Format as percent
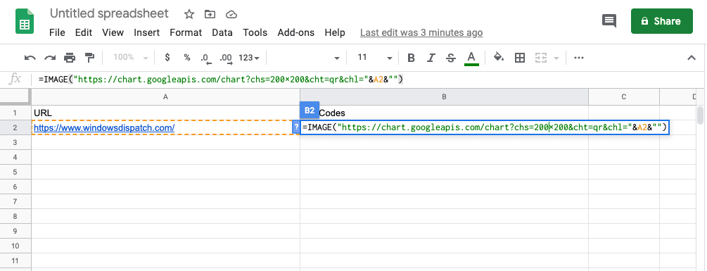 (x=186, y=58)
